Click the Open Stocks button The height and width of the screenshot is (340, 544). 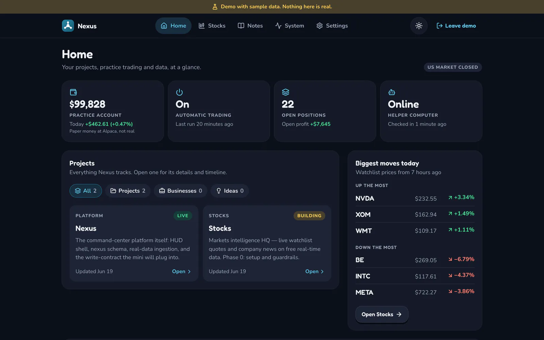pos(382,314)
